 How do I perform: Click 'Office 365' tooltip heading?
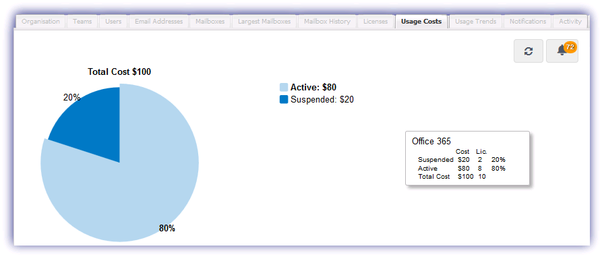pos(431,141)
